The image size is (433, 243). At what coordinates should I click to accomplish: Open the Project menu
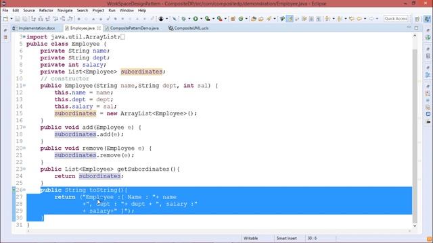point(98,10)
